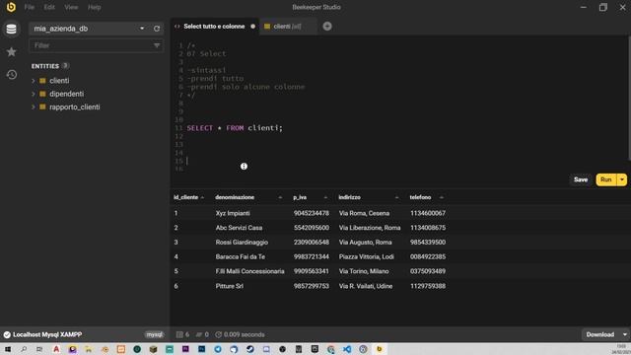631x355 pixels.
Task: Expand the clienti table node
Action: coord(34,81)
